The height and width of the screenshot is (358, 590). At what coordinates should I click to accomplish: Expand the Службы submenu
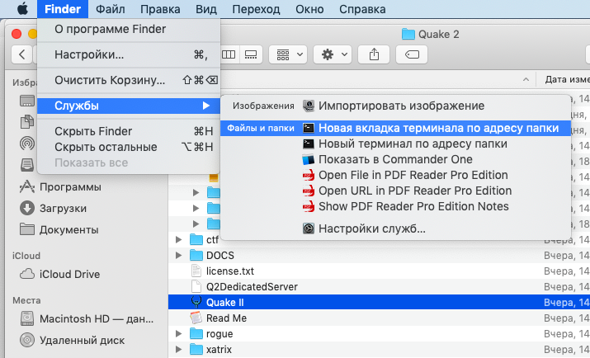tap(128, 106)
